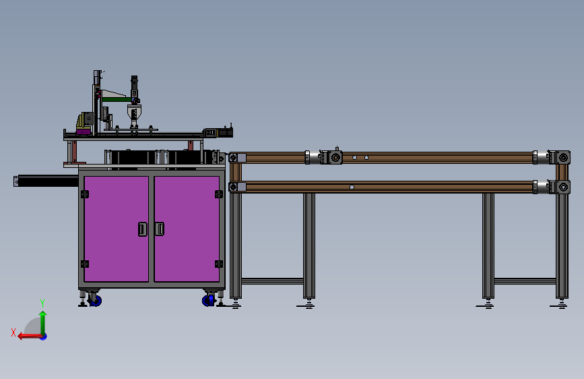Select the white funnel hopper on the machine
This screenshot has height=379, width=584.
[134, 112]
